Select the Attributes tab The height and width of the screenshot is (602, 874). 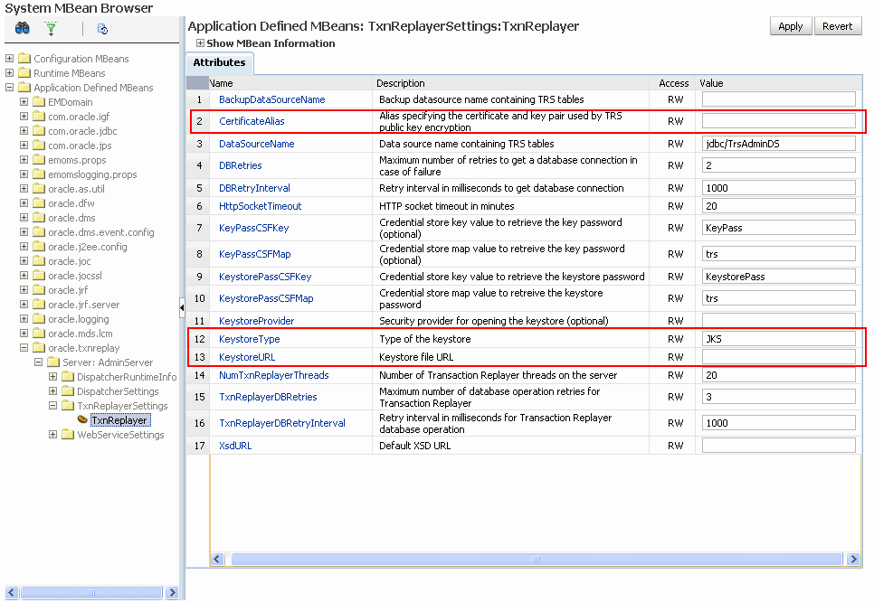click(x=219, y=62)
